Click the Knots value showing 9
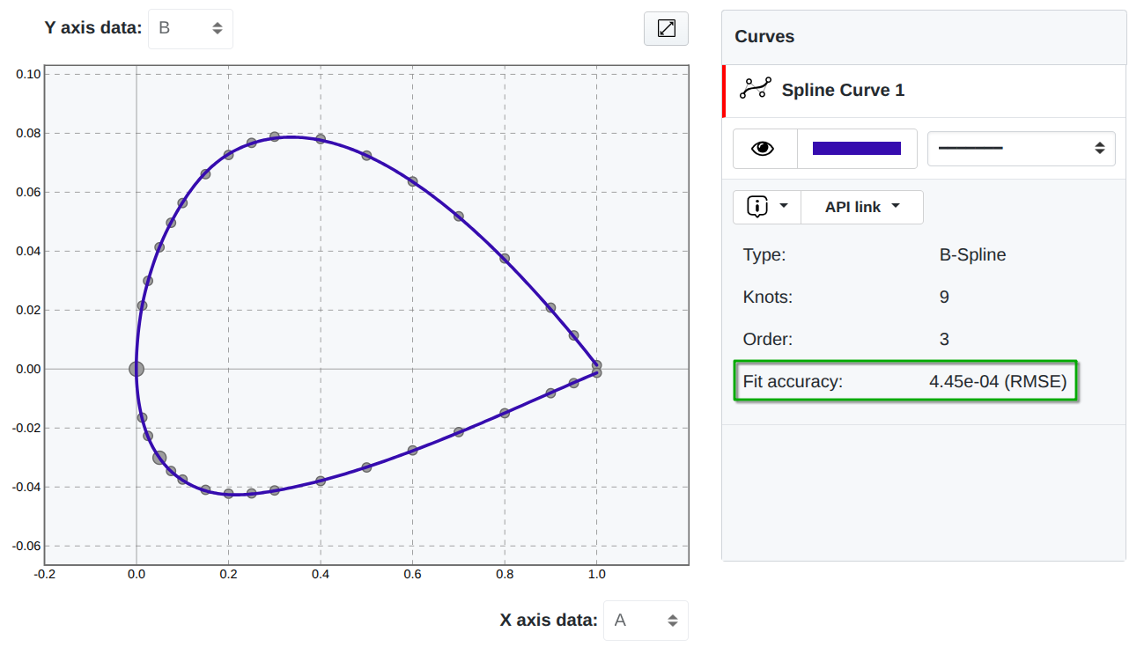Screen dimensions: 1144x654 (943, 297)
